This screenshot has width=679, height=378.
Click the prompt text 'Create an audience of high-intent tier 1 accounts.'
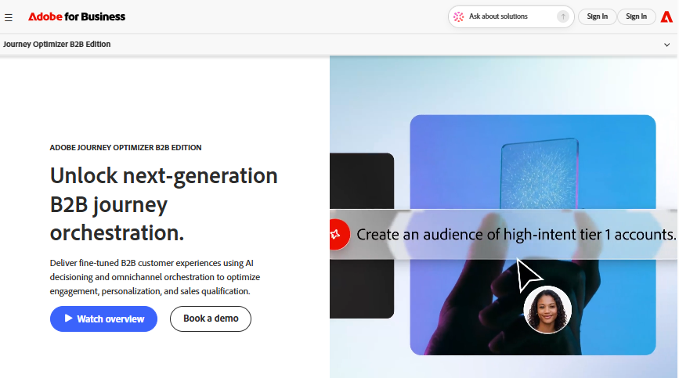point(516,235)
